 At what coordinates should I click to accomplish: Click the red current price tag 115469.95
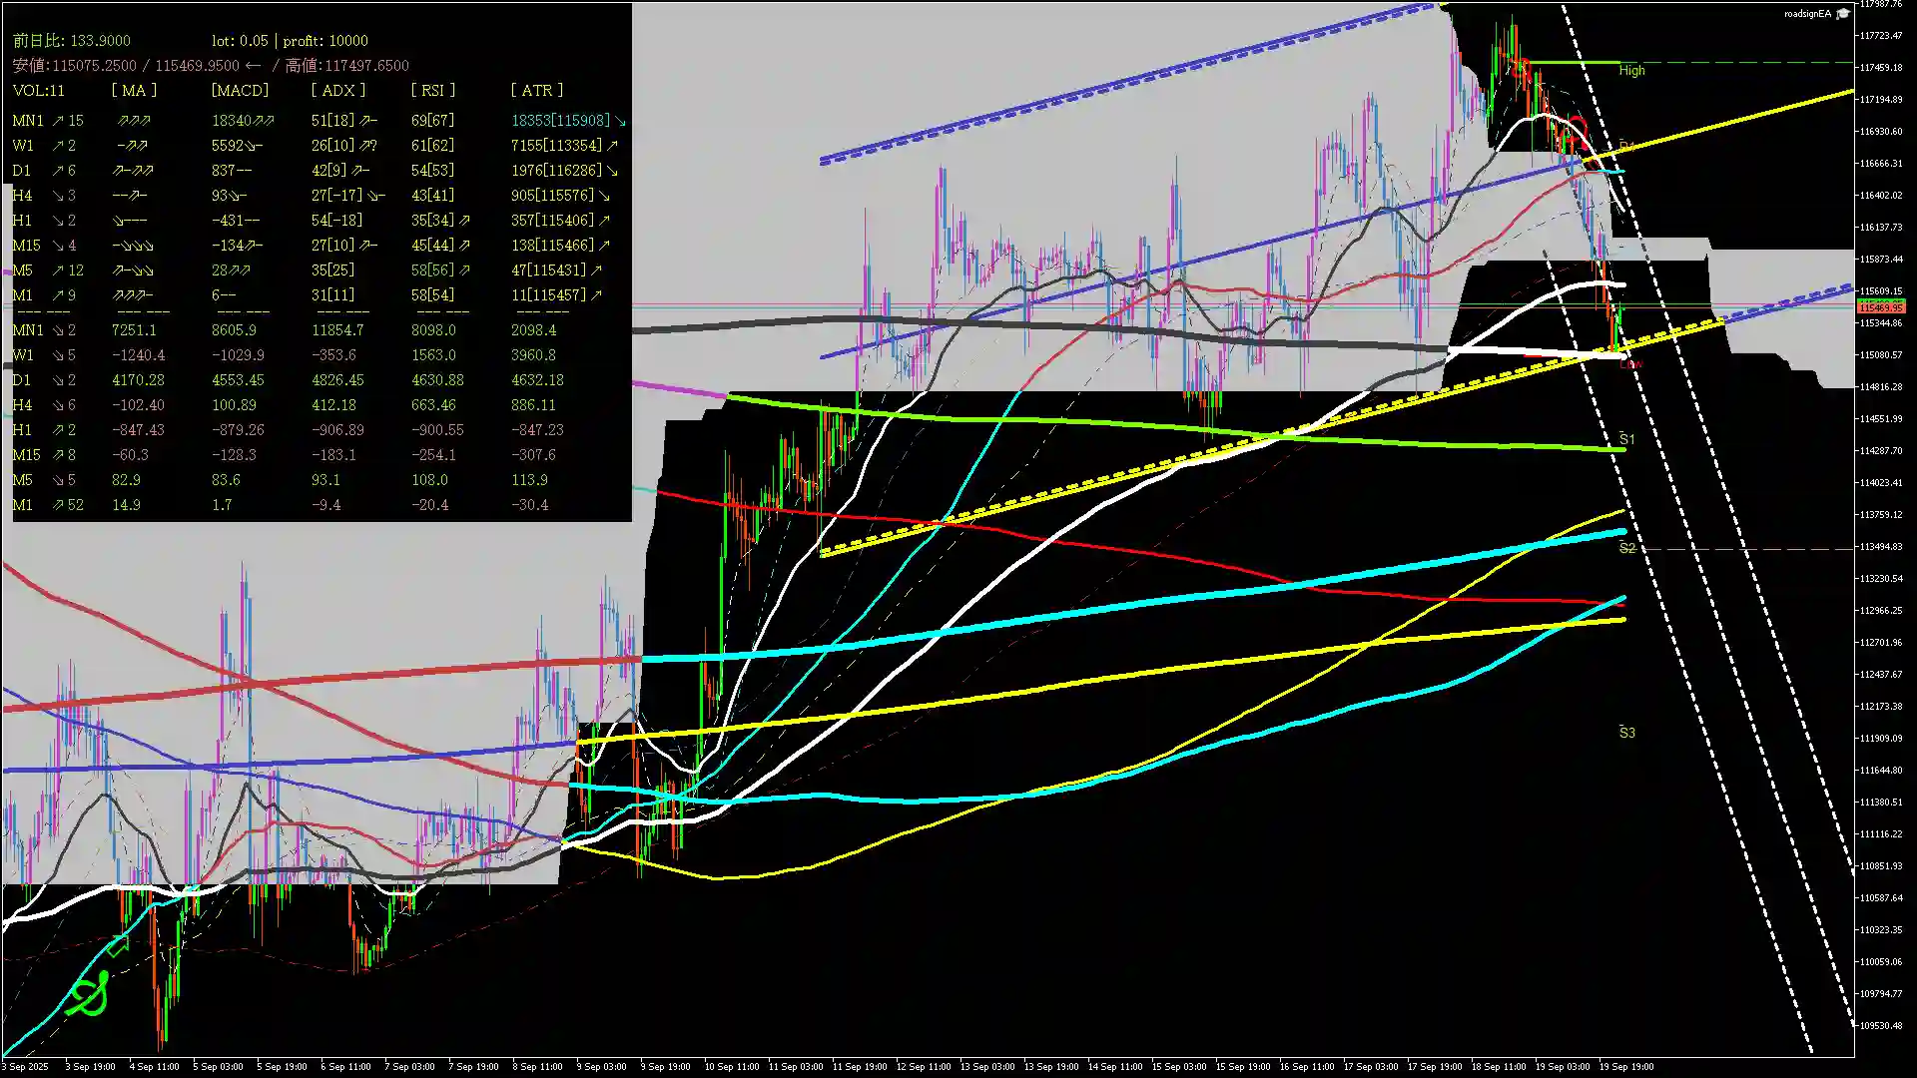click(x=1881, y=307)
